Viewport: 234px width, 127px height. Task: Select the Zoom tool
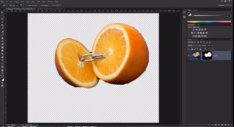[x=2, y=73]
